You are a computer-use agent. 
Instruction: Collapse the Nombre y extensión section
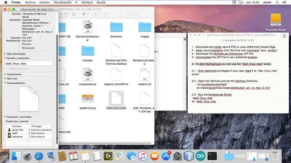tap(5, 58)
